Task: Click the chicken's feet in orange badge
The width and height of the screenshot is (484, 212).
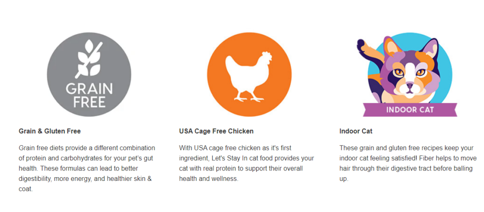Action: (249, 99)
